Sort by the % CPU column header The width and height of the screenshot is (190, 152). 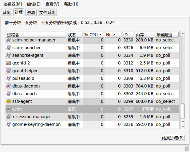click(93, 35)
